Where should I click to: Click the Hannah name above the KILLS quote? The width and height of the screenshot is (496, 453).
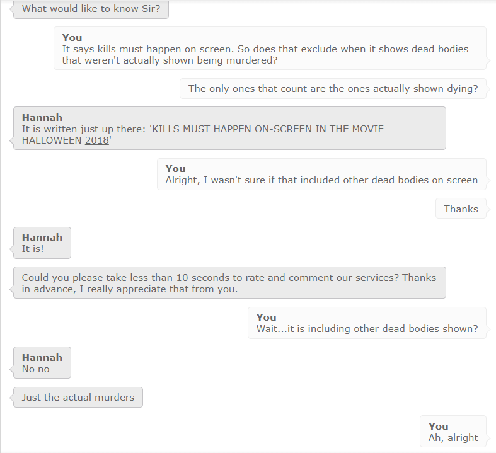(x=42, y=118)
